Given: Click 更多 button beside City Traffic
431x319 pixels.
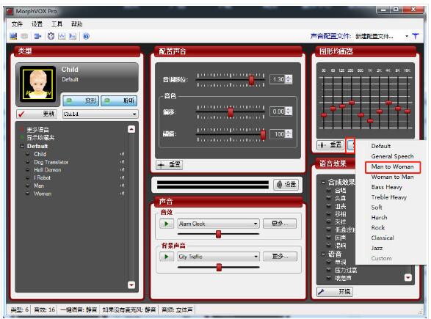Looking at the screenshot, I should coord(280,257).
